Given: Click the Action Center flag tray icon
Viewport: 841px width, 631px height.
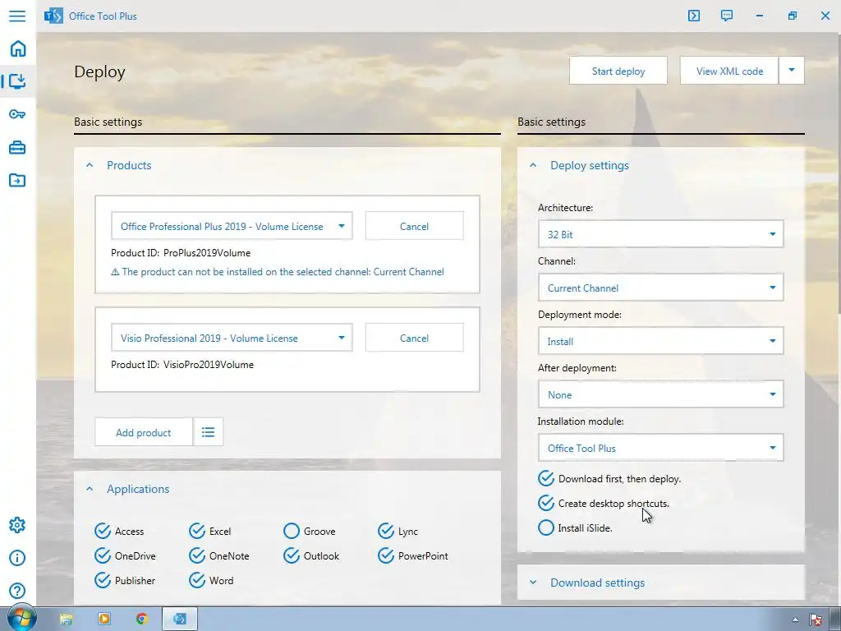Looking at the screenshot, I should tap(816, 619).
